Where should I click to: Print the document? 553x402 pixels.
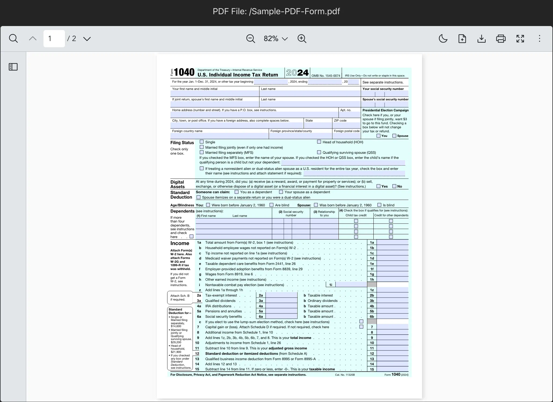tap(501, 39)
